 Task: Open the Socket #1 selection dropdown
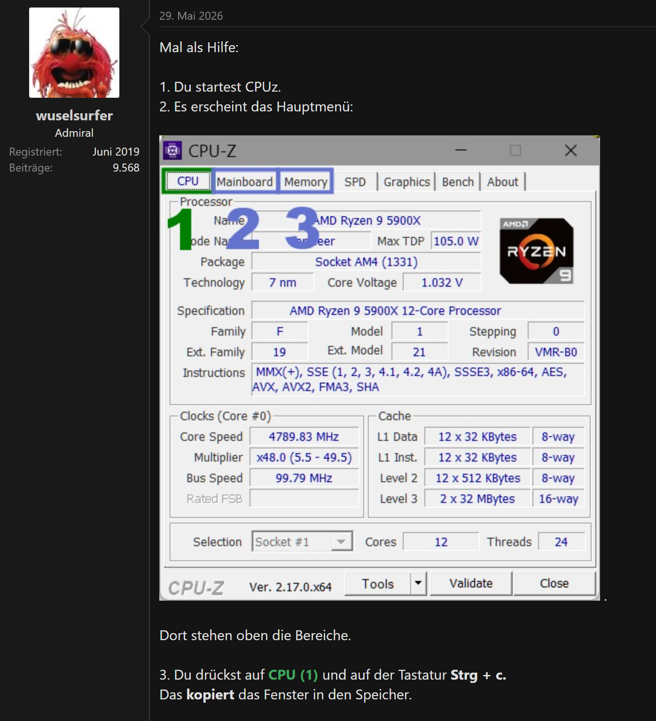pyautogui.click(x=302, y=541)
